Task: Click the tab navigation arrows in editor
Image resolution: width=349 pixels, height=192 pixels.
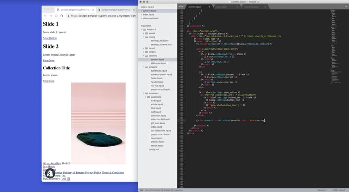Action: (x=180, y=7)
